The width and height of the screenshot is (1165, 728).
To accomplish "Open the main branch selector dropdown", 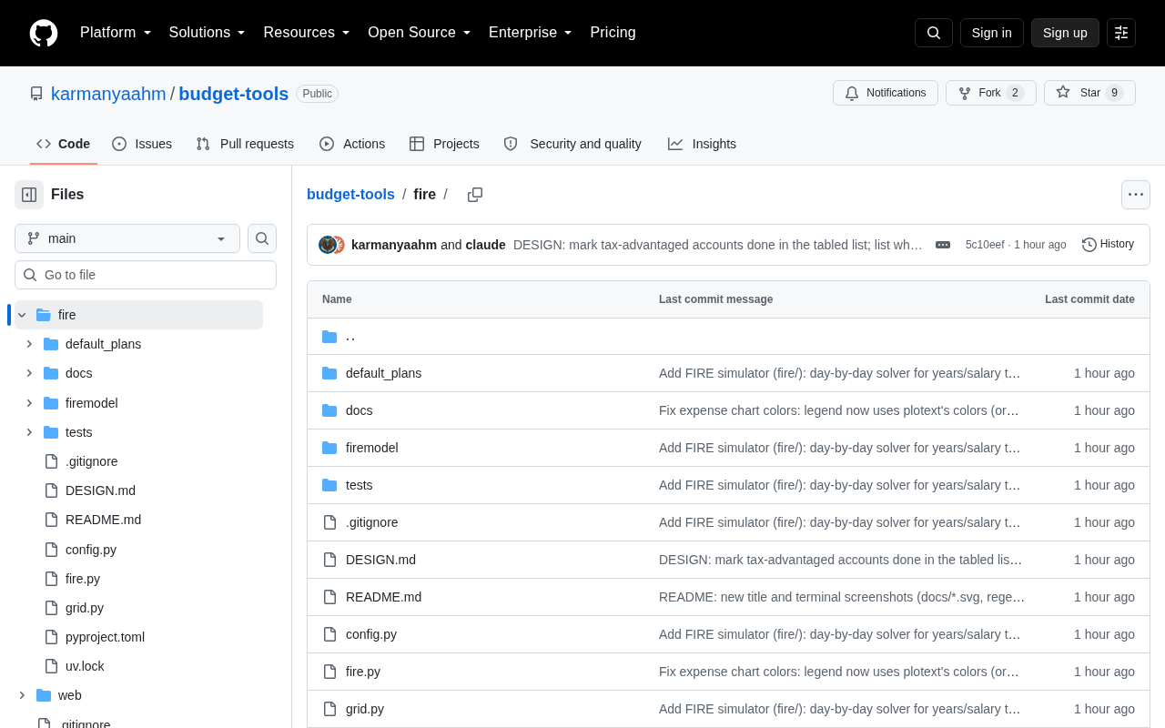I will tap(127, 238).
